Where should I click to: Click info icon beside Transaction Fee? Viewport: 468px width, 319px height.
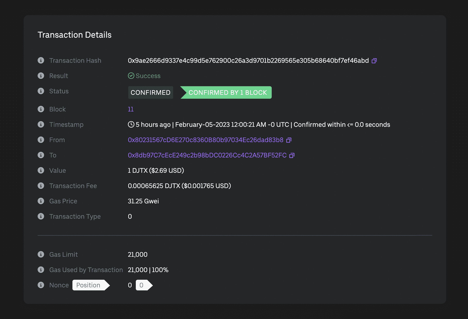click(41, 186)
